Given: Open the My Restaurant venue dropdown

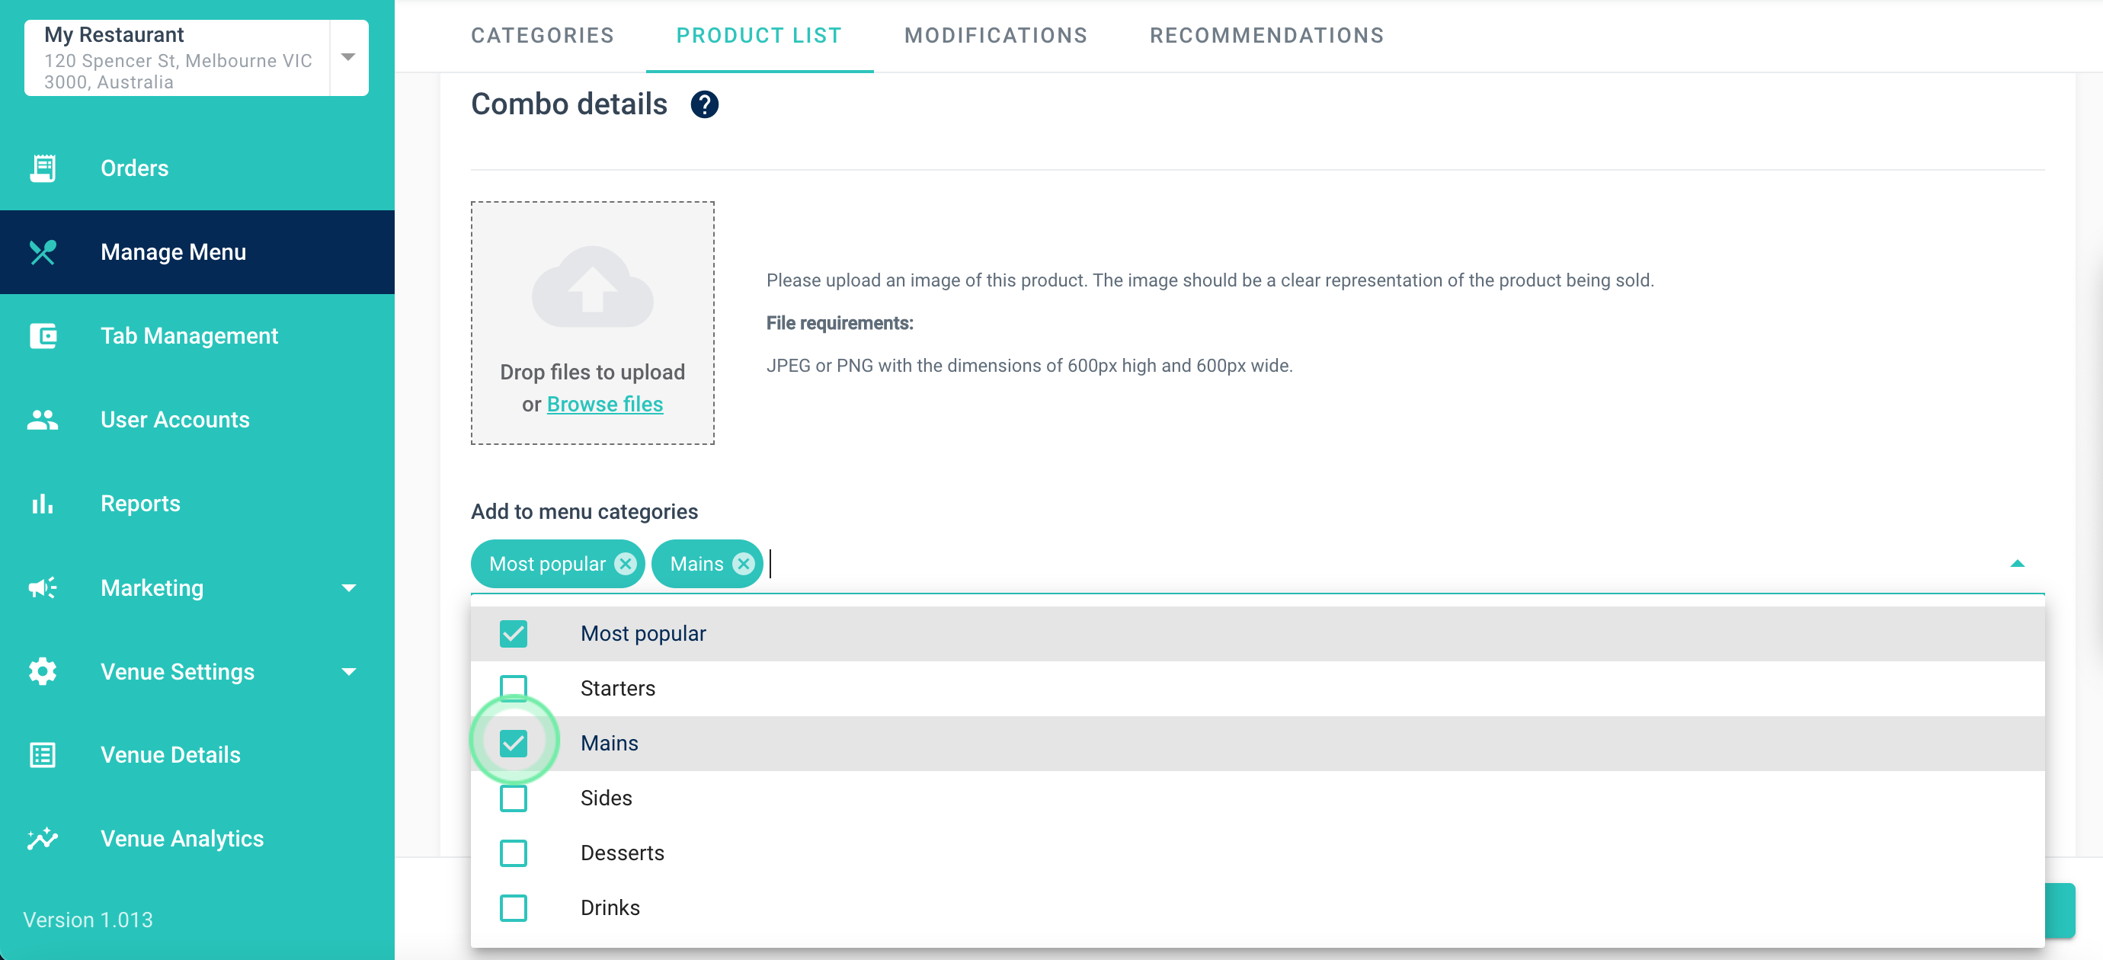Looking at the screenshot, I should coord(349,57).
